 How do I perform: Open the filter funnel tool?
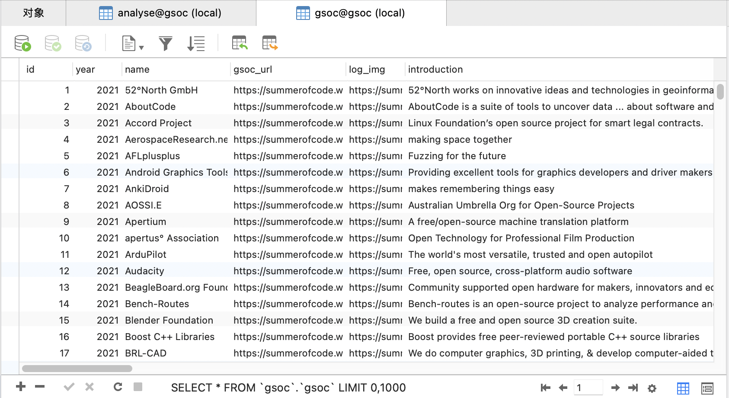pos(166,43)
